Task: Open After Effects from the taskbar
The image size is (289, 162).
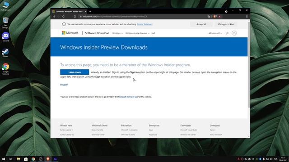Action: pyautogui.click(x=55, y=159)
